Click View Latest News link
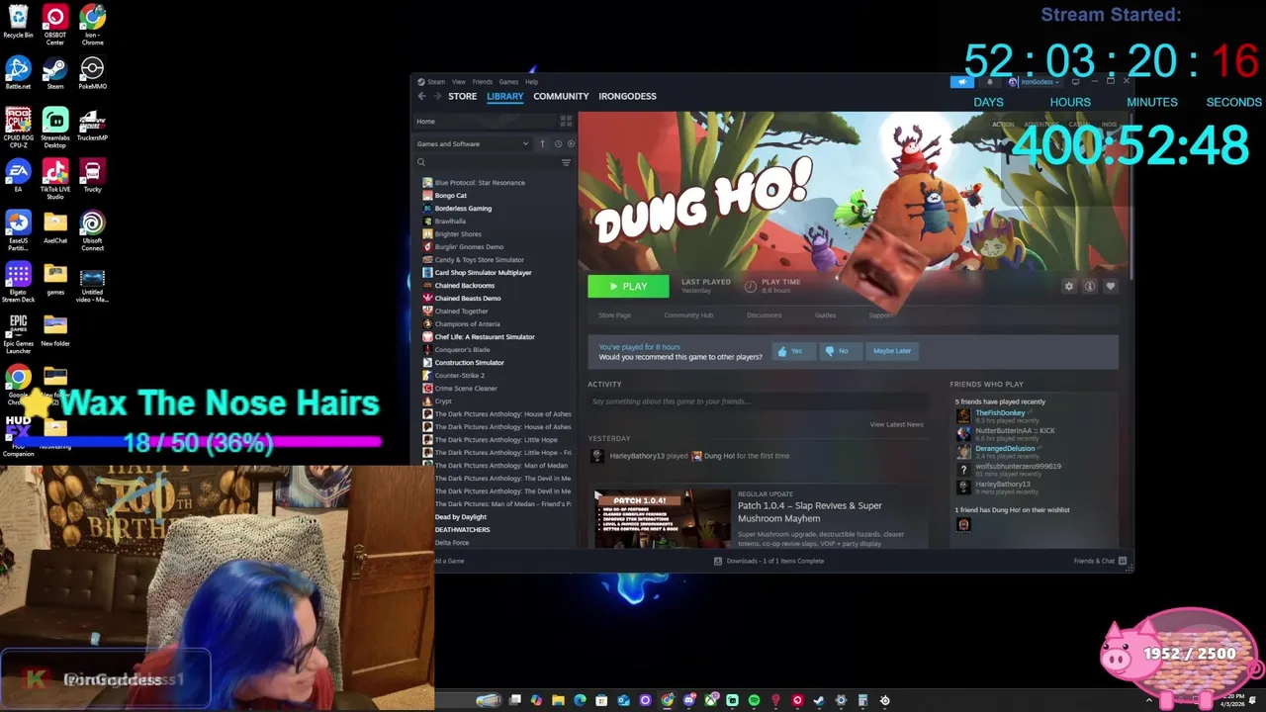 point(896,424)
